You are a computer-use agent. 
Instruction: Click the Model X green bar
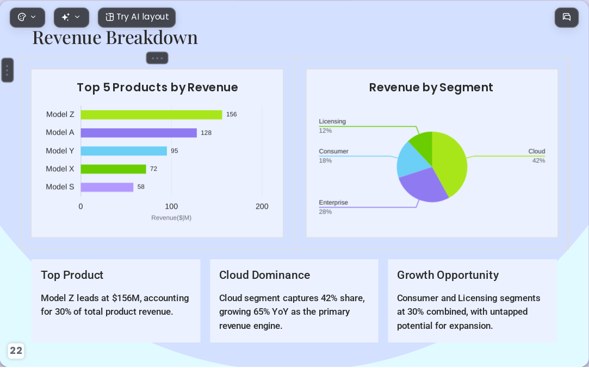click(114, 169)
